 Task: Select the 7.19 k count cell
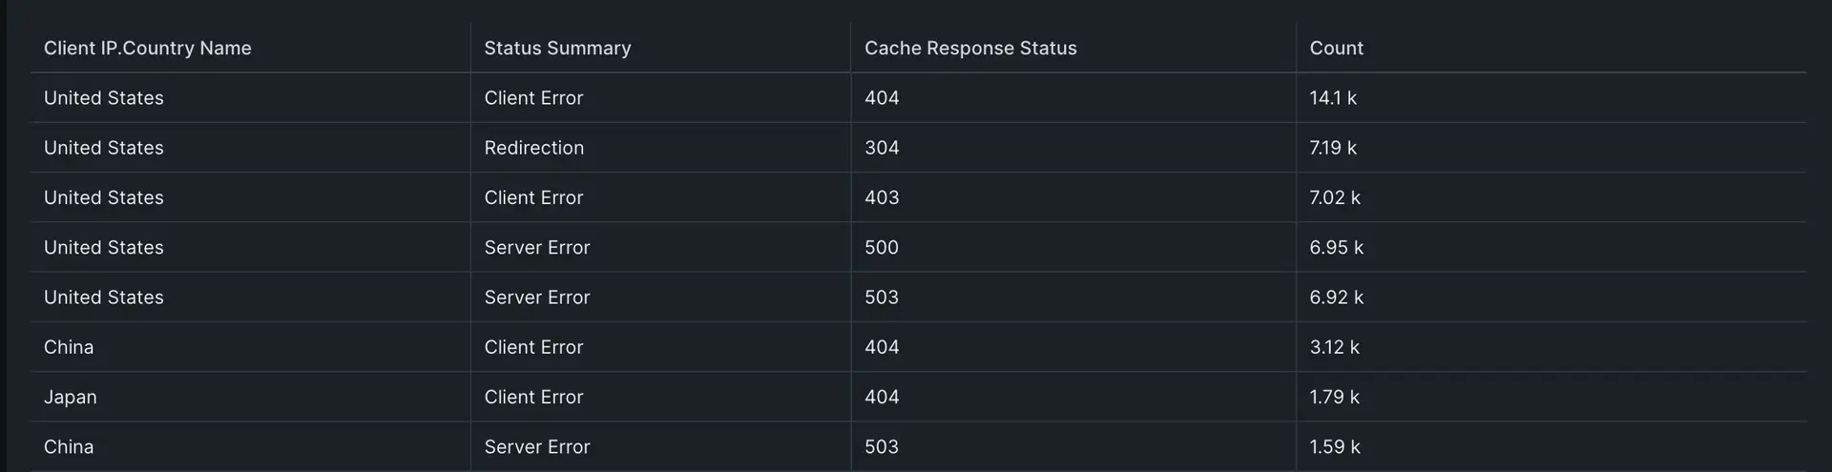pos(1333,149)
